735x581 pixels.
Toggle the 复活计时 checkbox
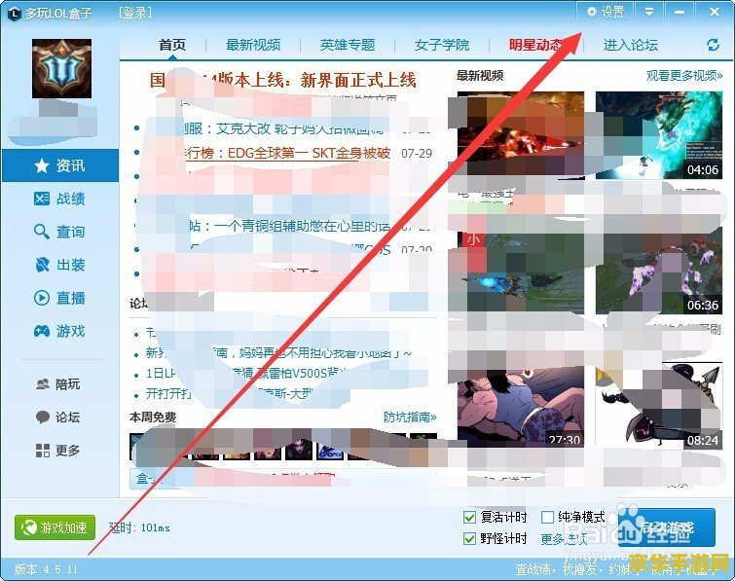click(469, 517)
